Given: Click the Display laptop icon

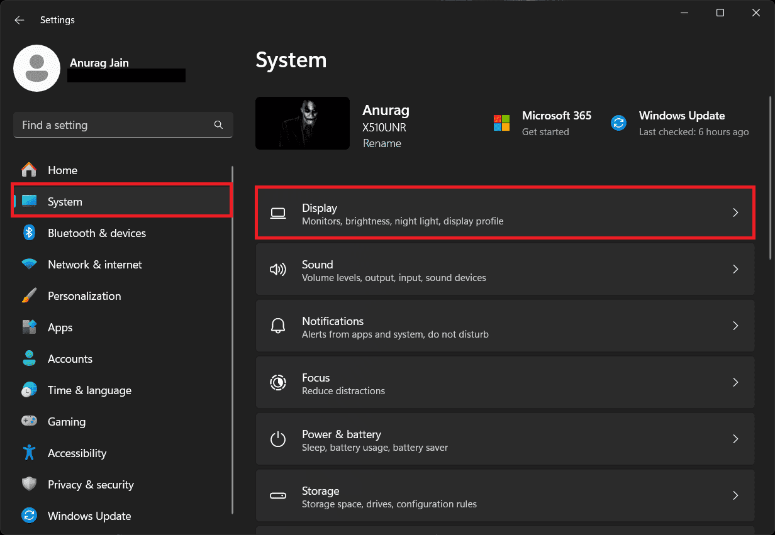Looking at the screenshot, I should pos(278,213).
